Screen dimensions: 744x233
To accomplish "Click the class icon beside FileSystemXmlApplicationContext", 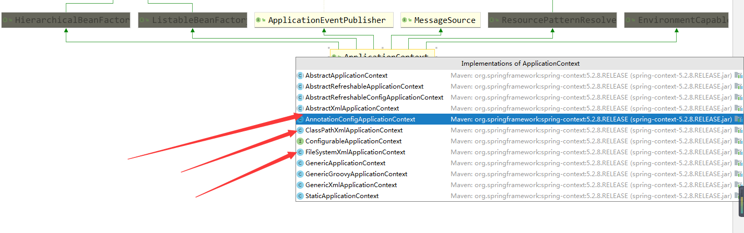I will [300, 152].
